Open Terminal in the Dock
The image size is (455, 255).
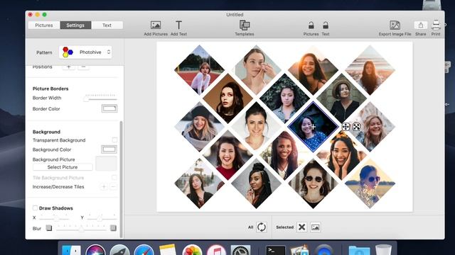pos(275,250)
